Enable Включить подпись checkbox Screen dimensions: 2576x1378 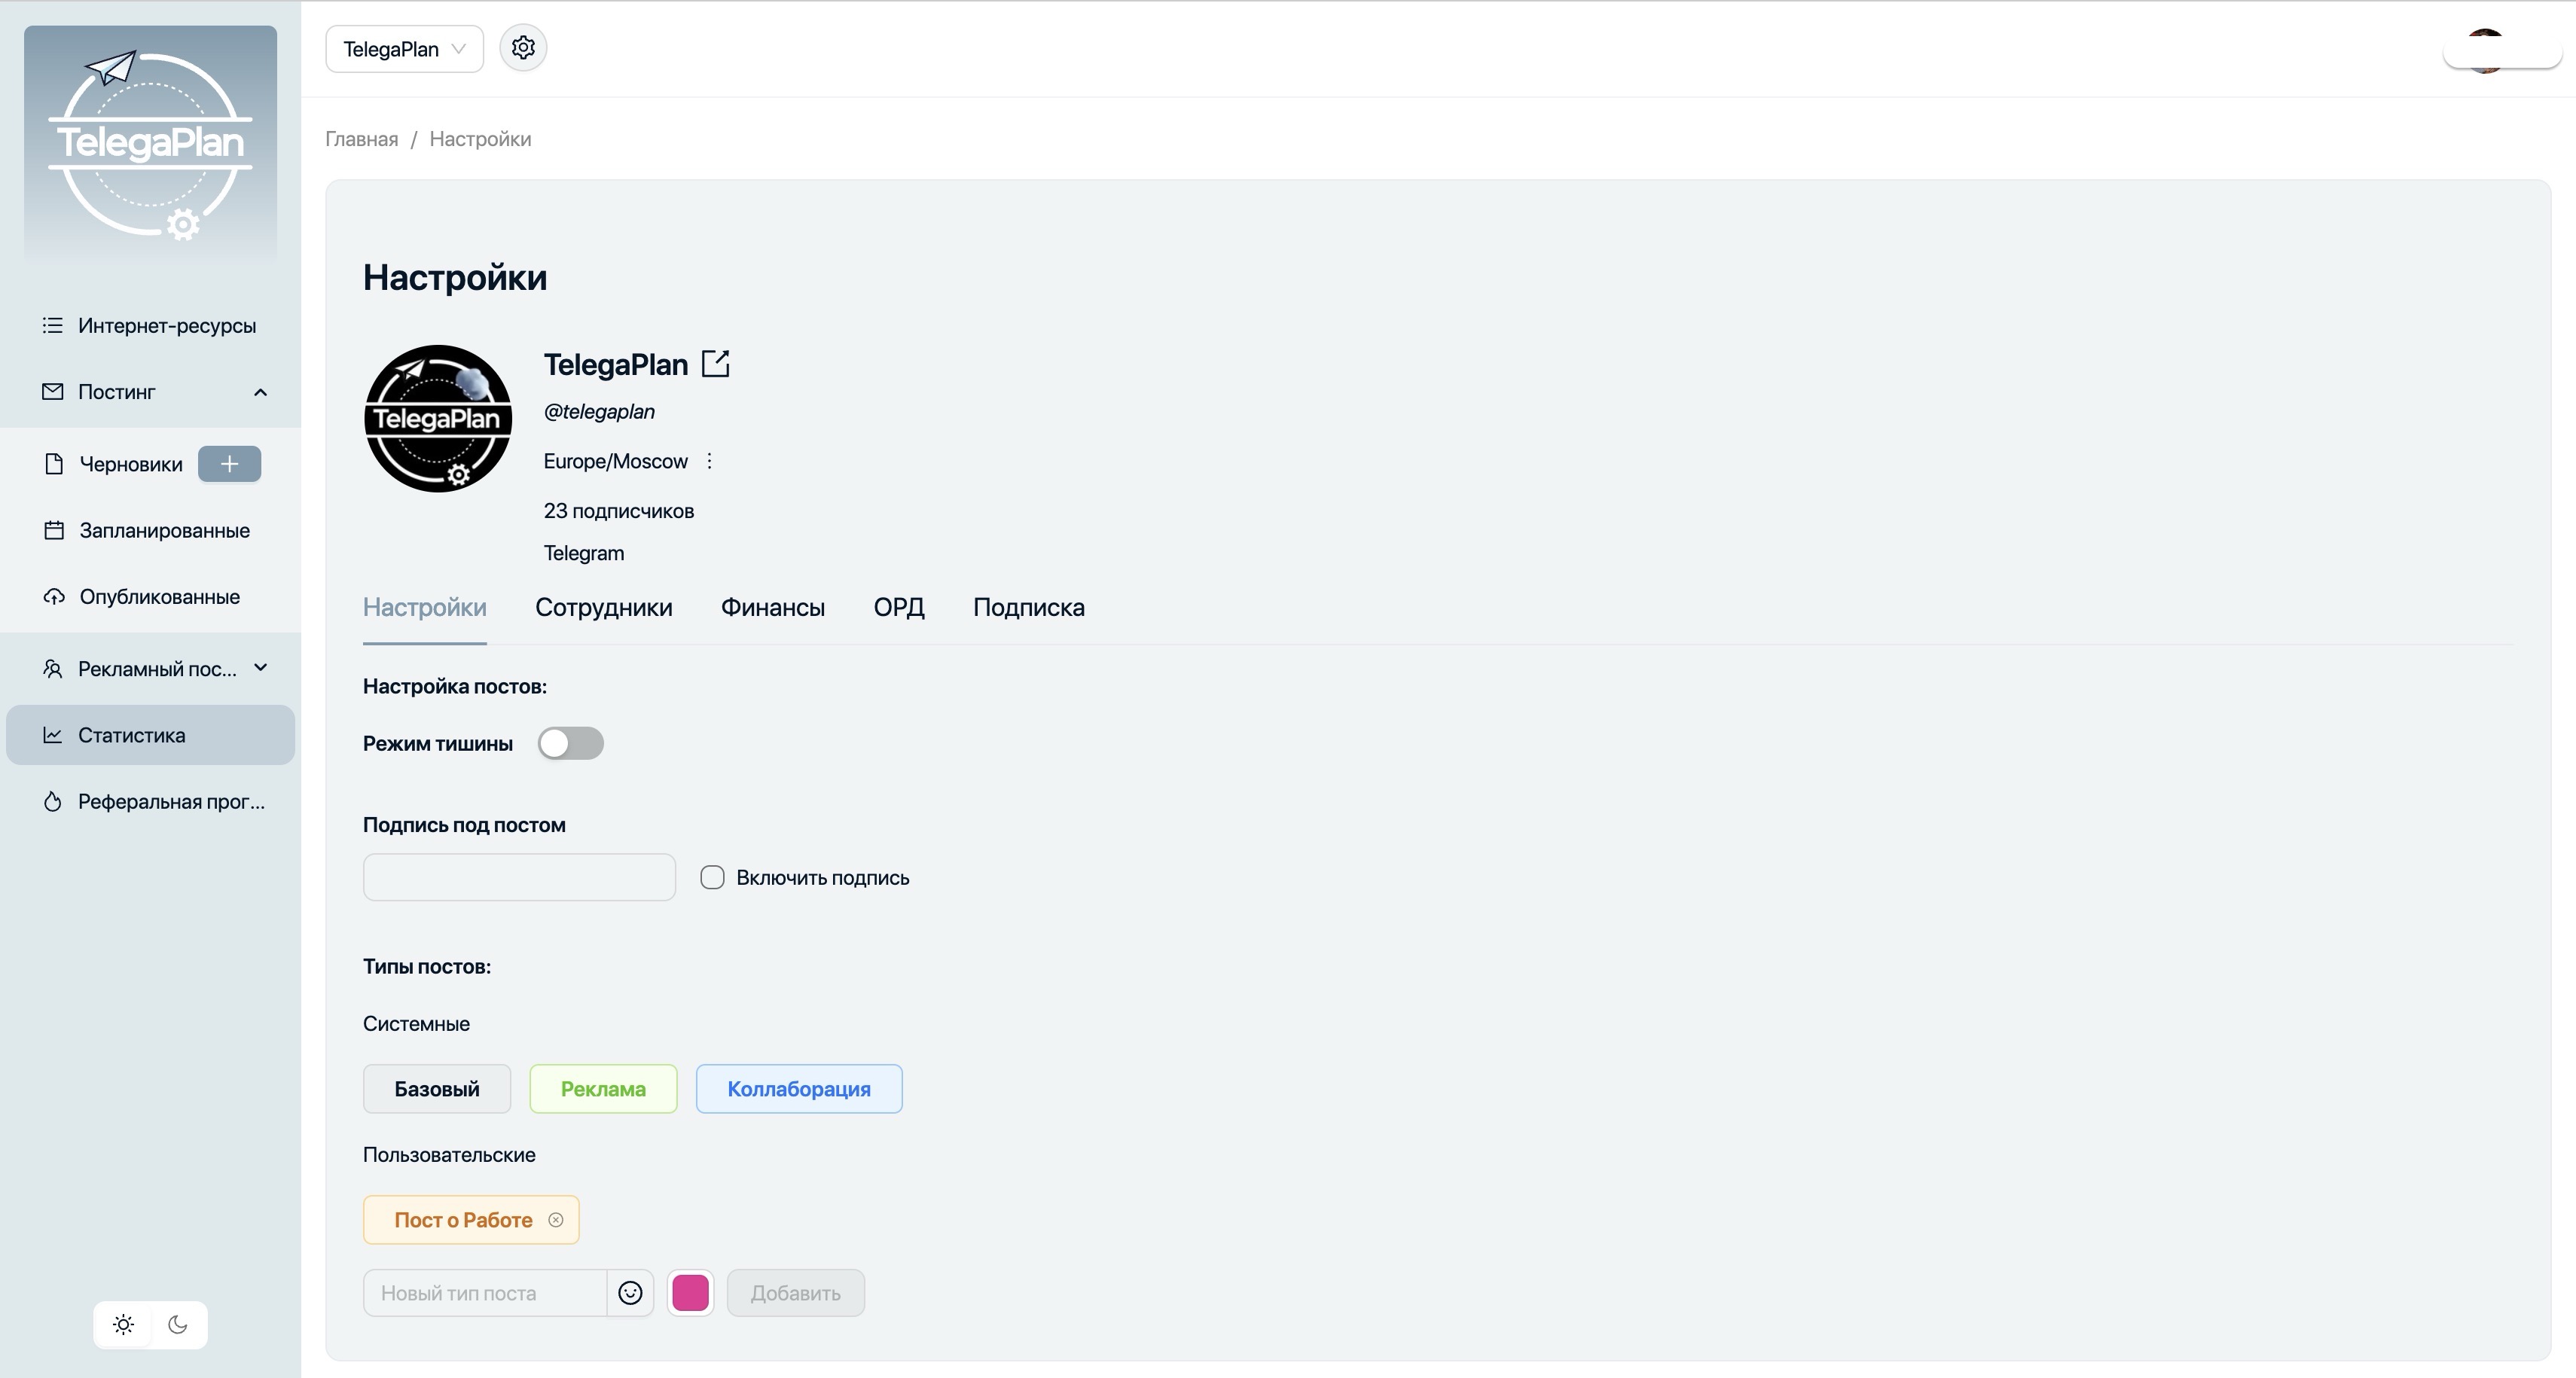(x=712, y=877)
